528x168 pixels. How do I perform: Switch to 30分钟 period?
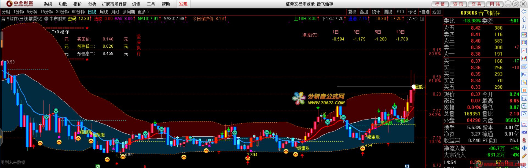click(62, 12)
